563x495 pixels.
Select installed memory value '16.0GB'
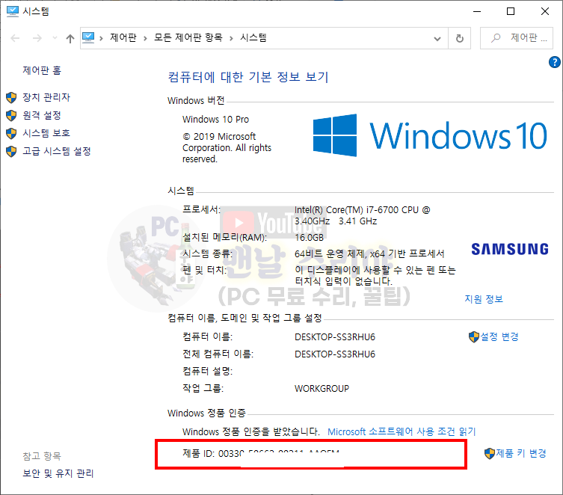coord(309,237)
